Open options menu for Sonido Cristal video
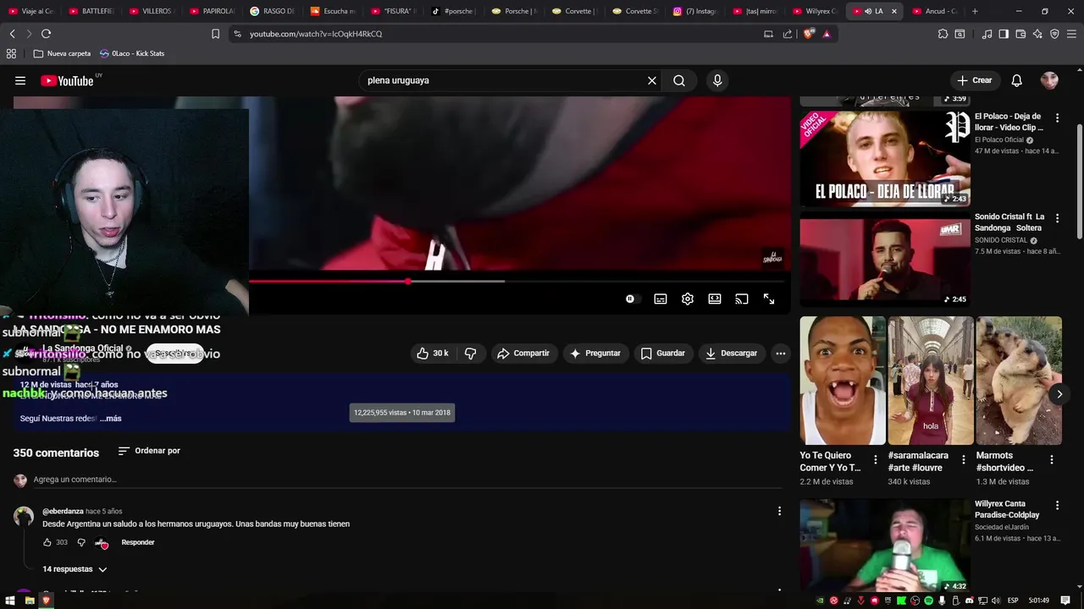Image resolution: width=1084 pixels, height=609 pixels. 1057,217
